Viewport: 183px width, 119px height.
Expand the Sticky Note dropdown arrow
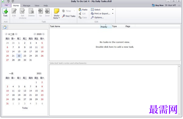59,18
